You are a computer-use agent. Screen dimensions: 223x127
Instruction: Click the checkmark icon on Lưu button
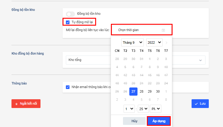(196, 103)
